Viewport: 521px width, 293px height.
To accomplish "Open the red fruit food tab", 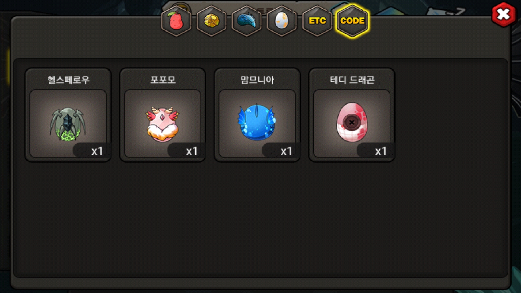I will pos(176,21).
